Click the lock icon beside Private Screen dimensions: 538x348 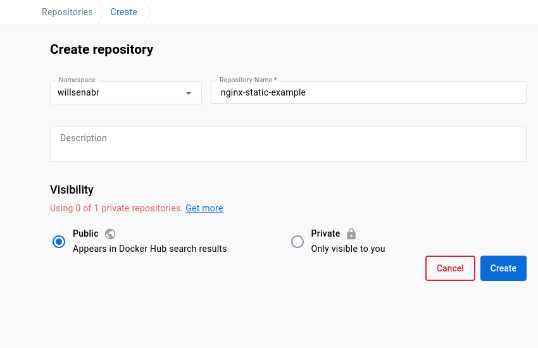(x=351, y=233)
